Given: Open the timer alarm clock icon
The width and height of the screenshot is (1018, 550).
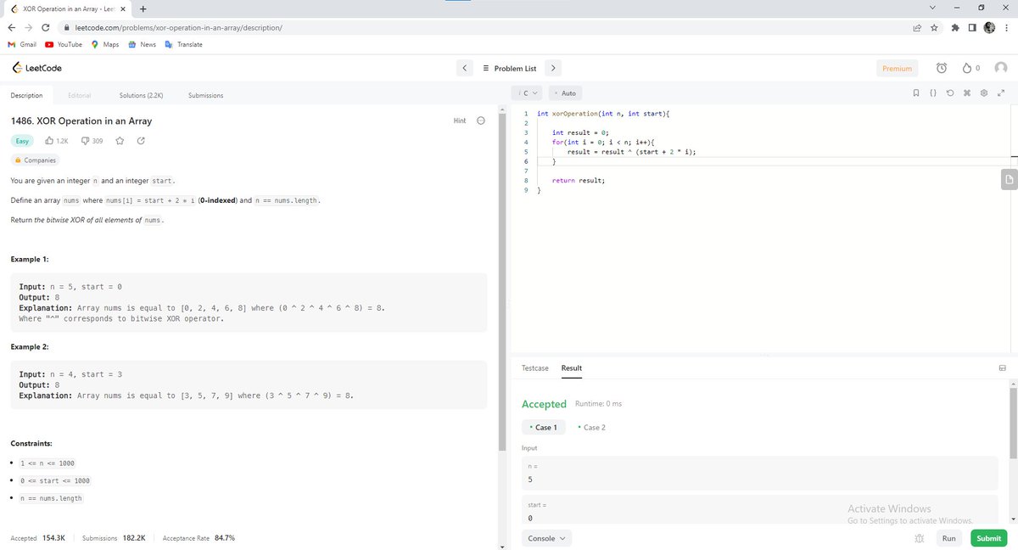Looking at the screenshot, I should tap(941, 68).
